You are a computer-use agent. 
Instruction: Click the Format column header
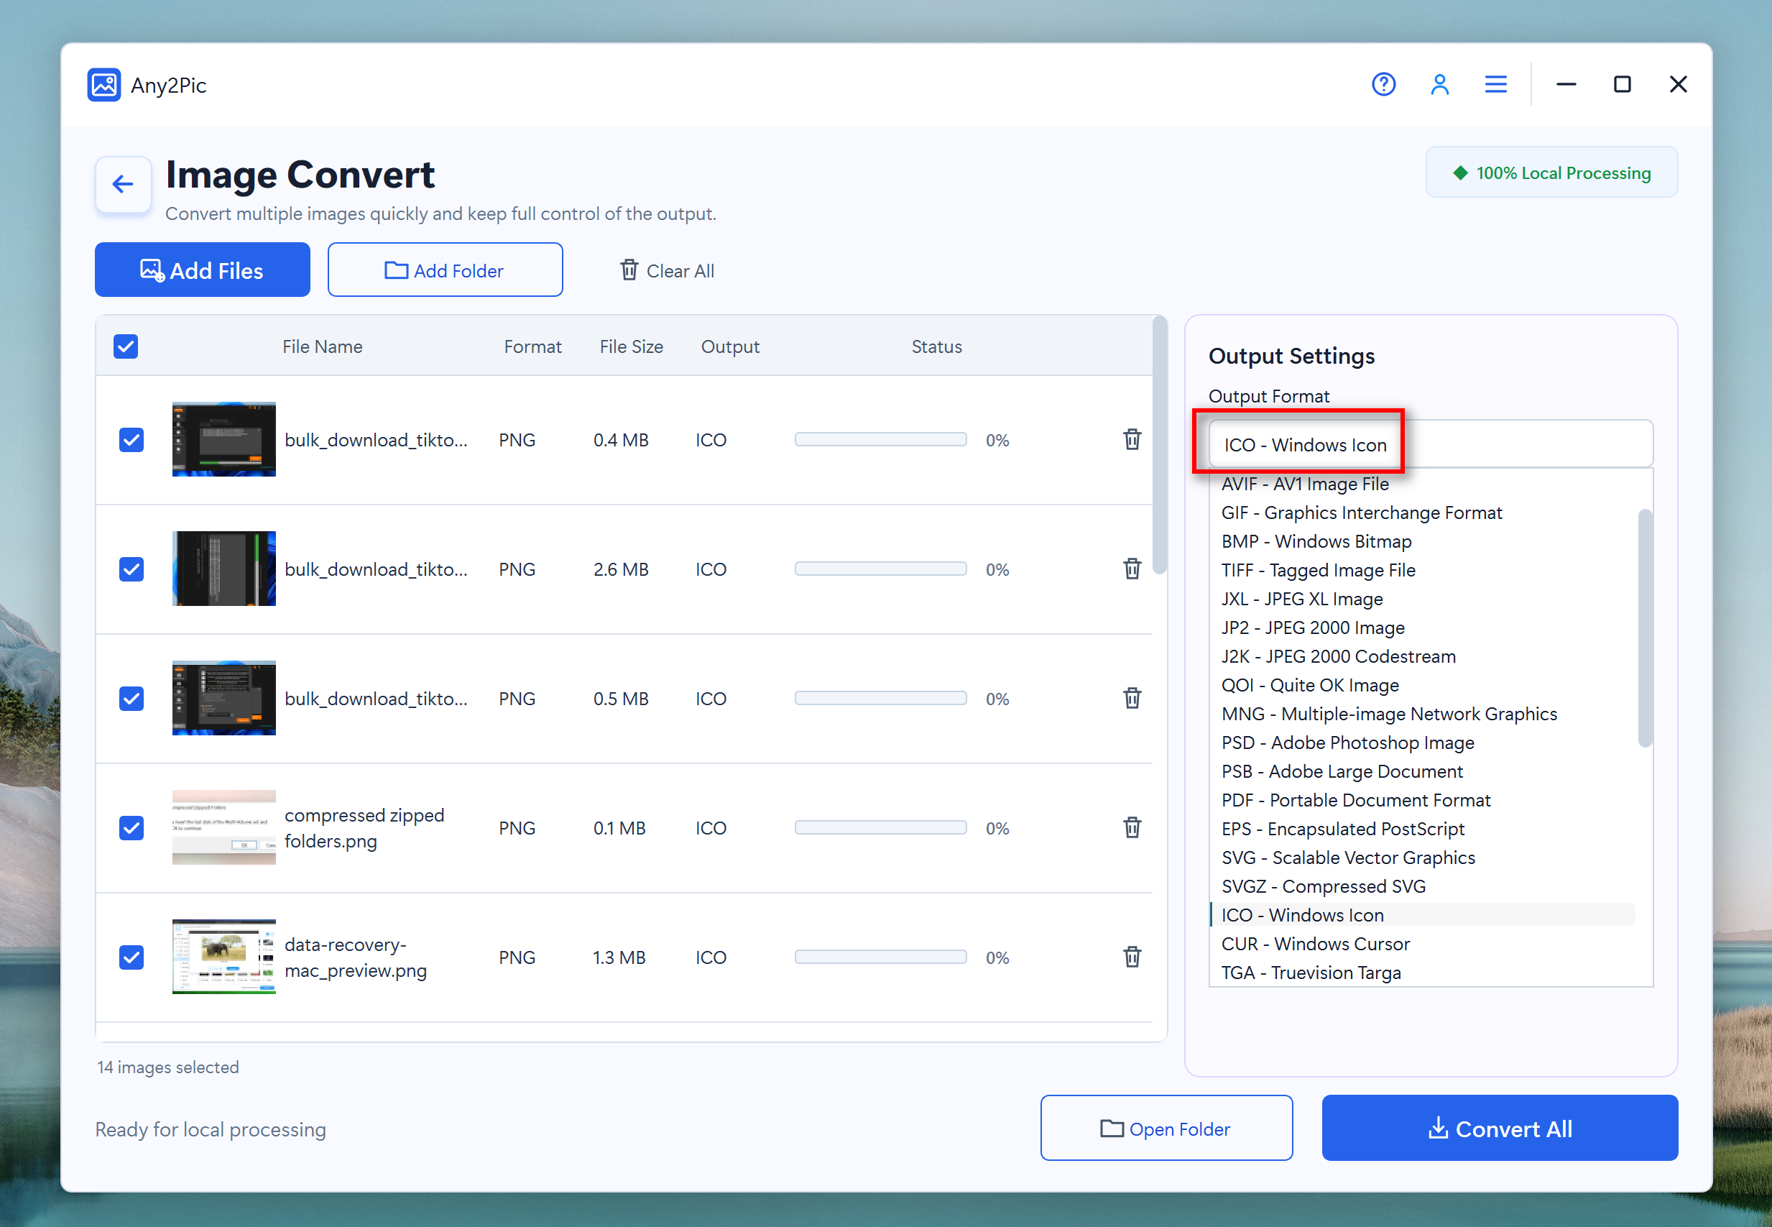point(532,346)
